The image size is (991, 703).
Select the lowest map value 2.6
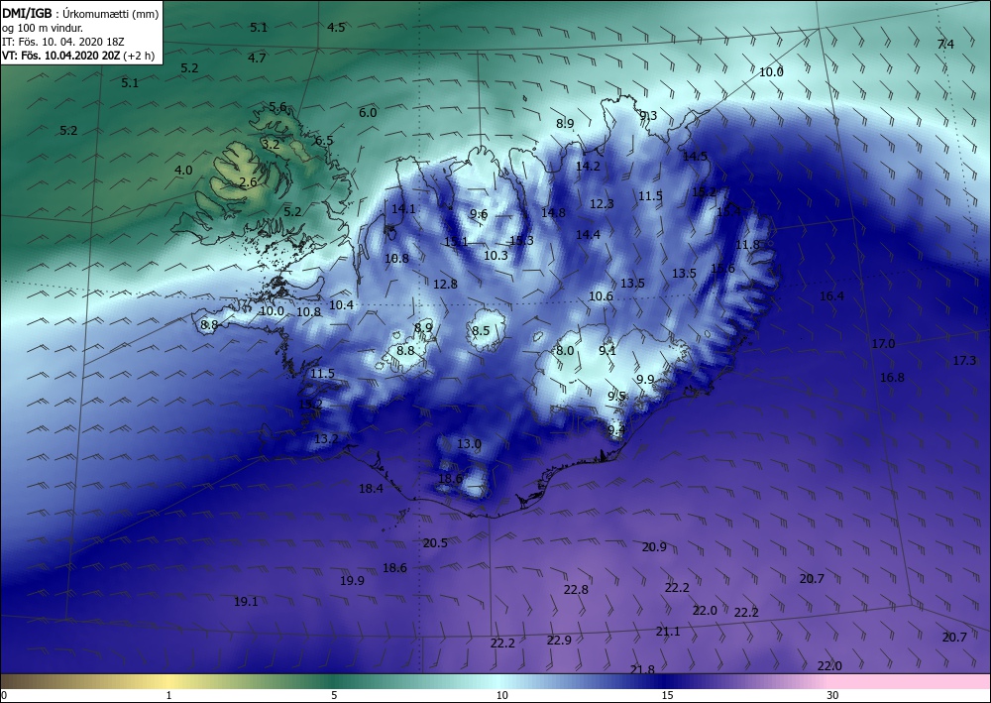click(249, 182)
